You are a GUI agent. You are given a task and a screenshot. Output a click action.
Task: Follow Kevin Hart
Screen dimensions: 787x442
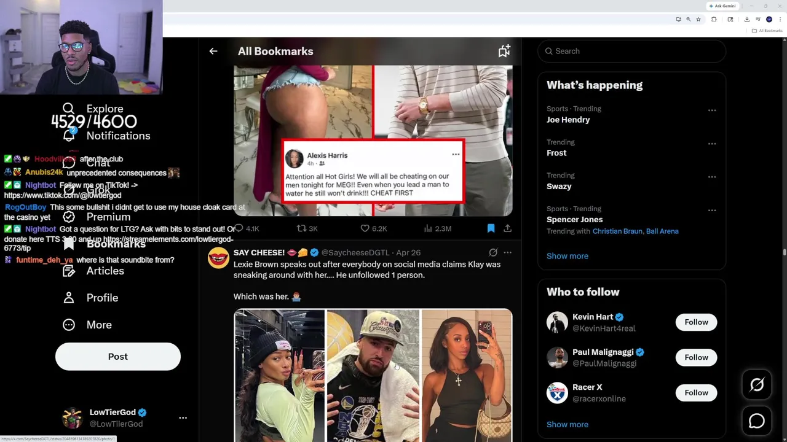[x=696, y=322]
